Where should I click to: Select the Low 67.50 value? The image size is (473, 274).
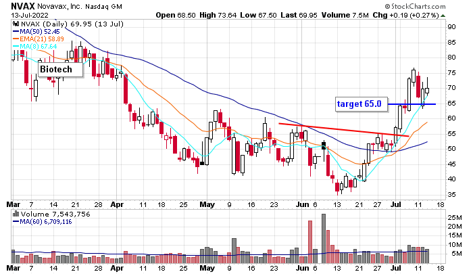[259, 15]
